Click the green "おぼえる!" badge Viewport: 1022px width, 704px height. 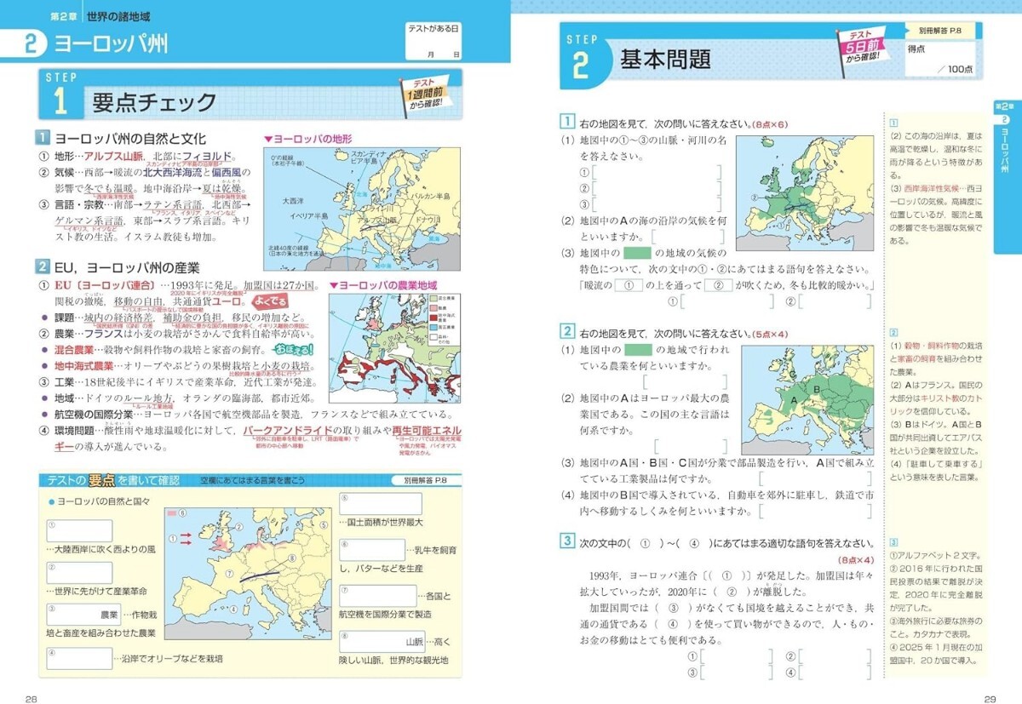(294, 349)
